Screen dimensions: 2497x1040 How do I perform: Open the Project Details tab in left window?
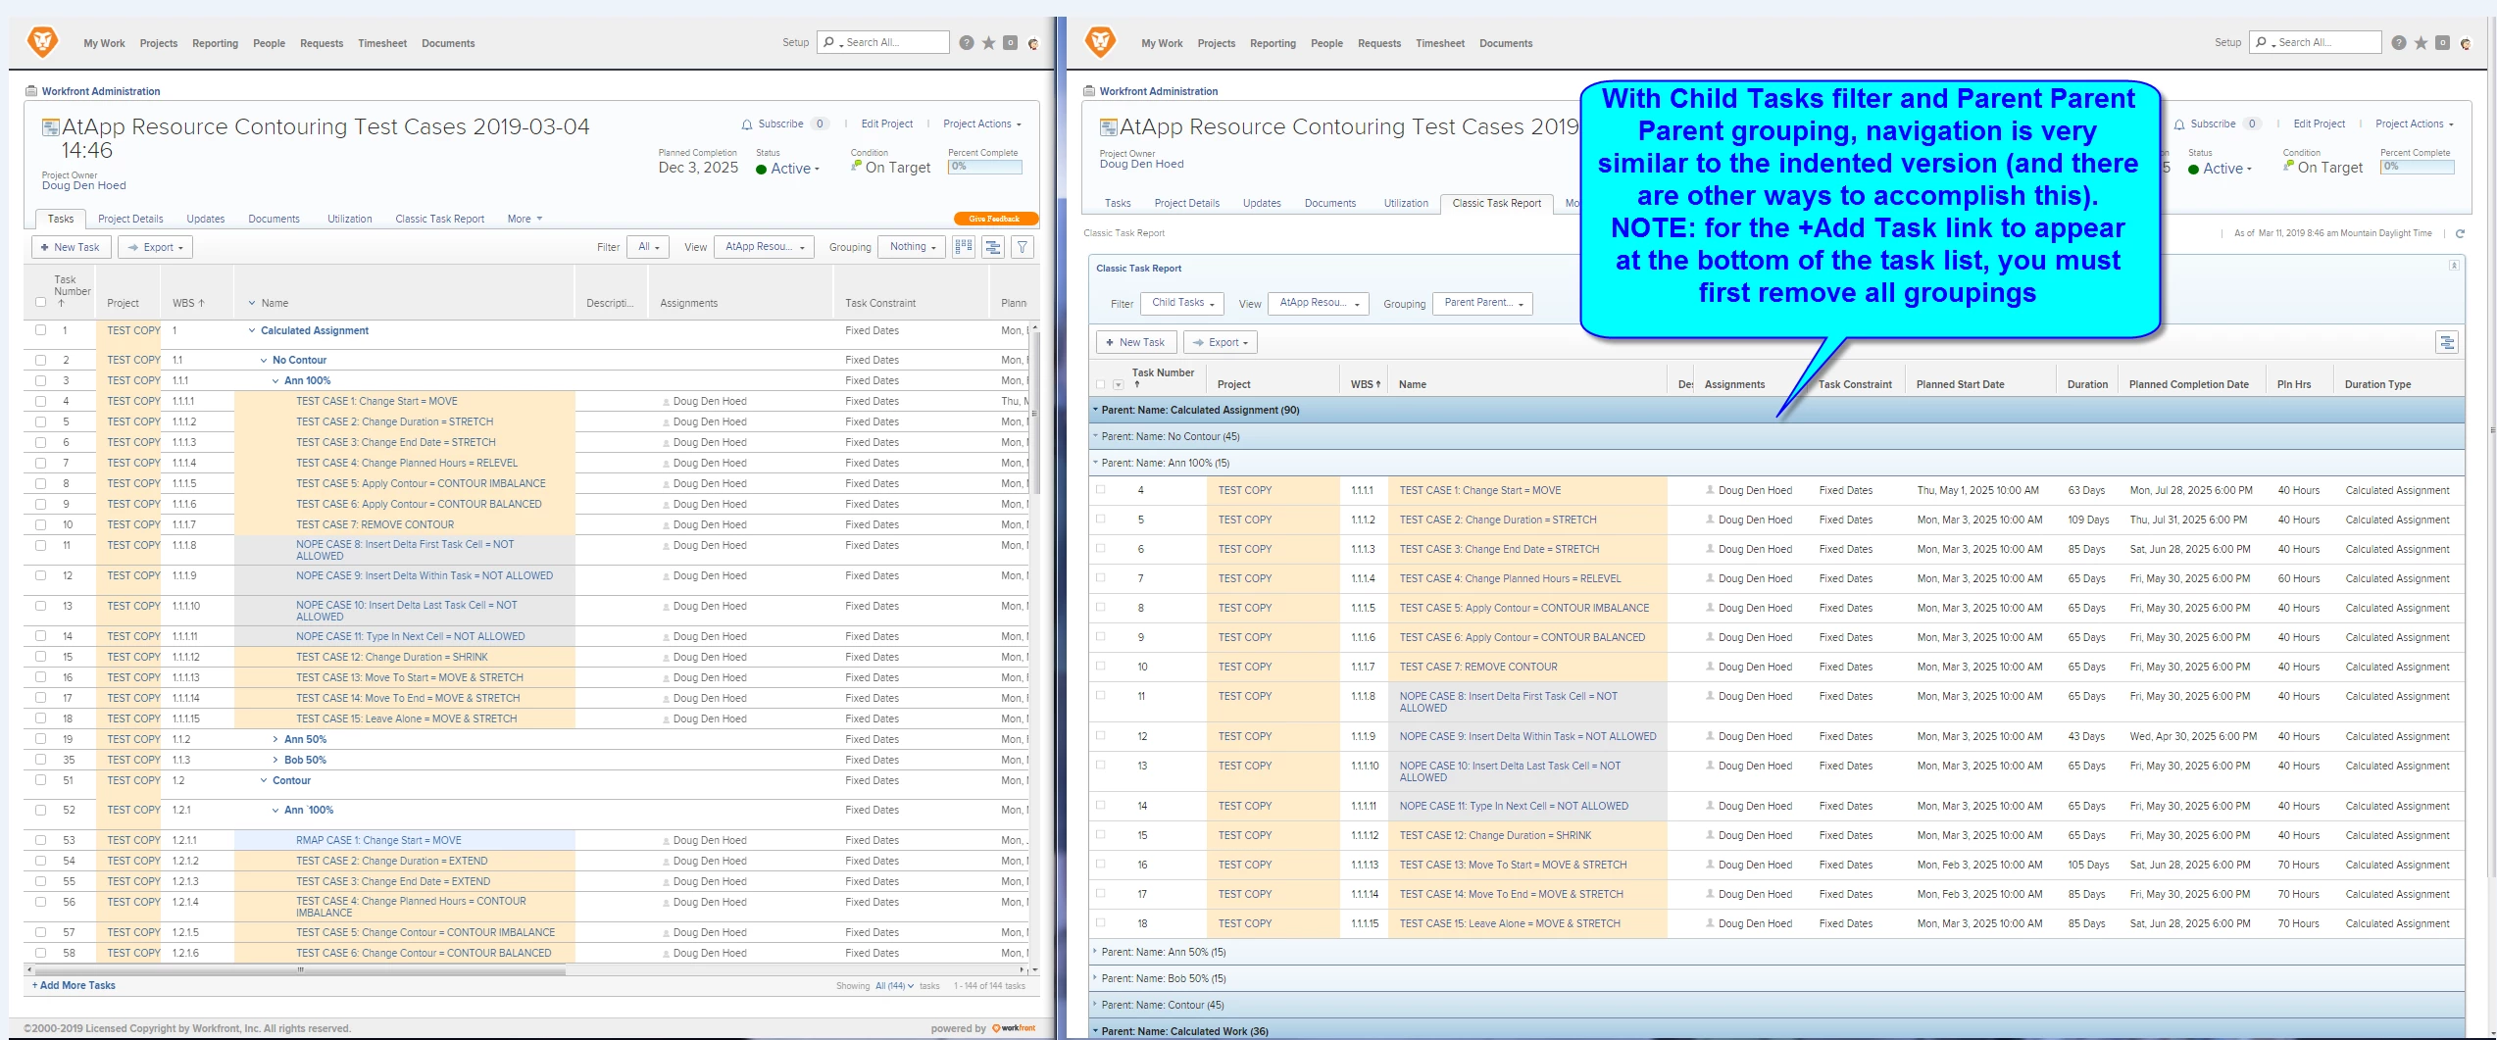pos(130,219)
